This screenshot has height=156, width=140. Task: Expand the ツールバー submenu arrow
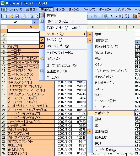[84, 34]
